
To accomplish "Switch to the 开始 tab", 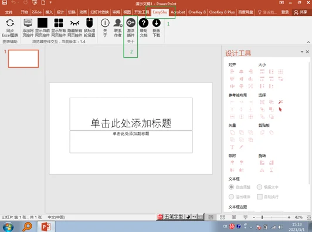I will [24, 12].
